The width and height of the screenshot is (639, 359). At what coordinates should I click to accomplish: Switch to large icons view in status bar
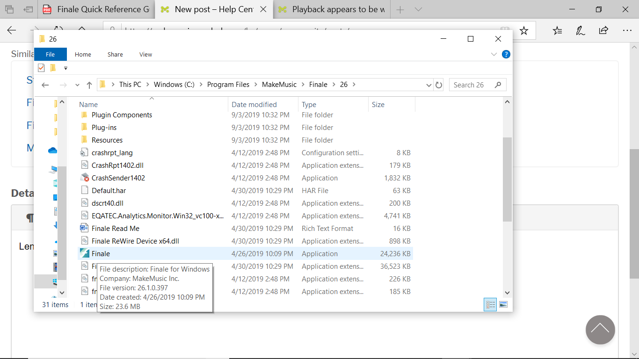point(503,305)
